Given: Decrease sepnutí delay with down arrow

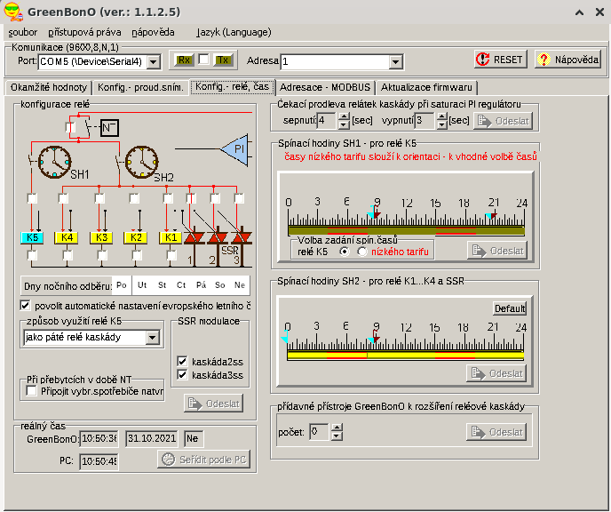Looking at the screenshot, I should 344,124.
